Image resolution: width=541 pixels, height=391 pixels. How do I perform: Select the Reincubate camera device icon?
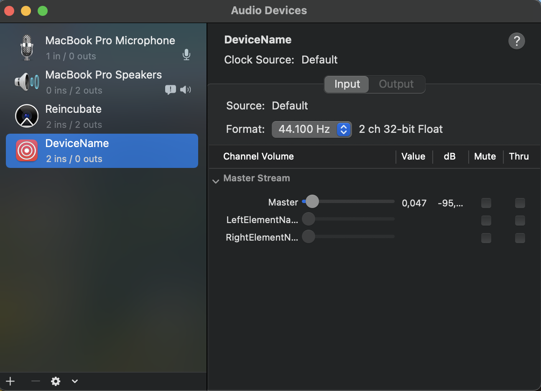click(x=27, y=116)
